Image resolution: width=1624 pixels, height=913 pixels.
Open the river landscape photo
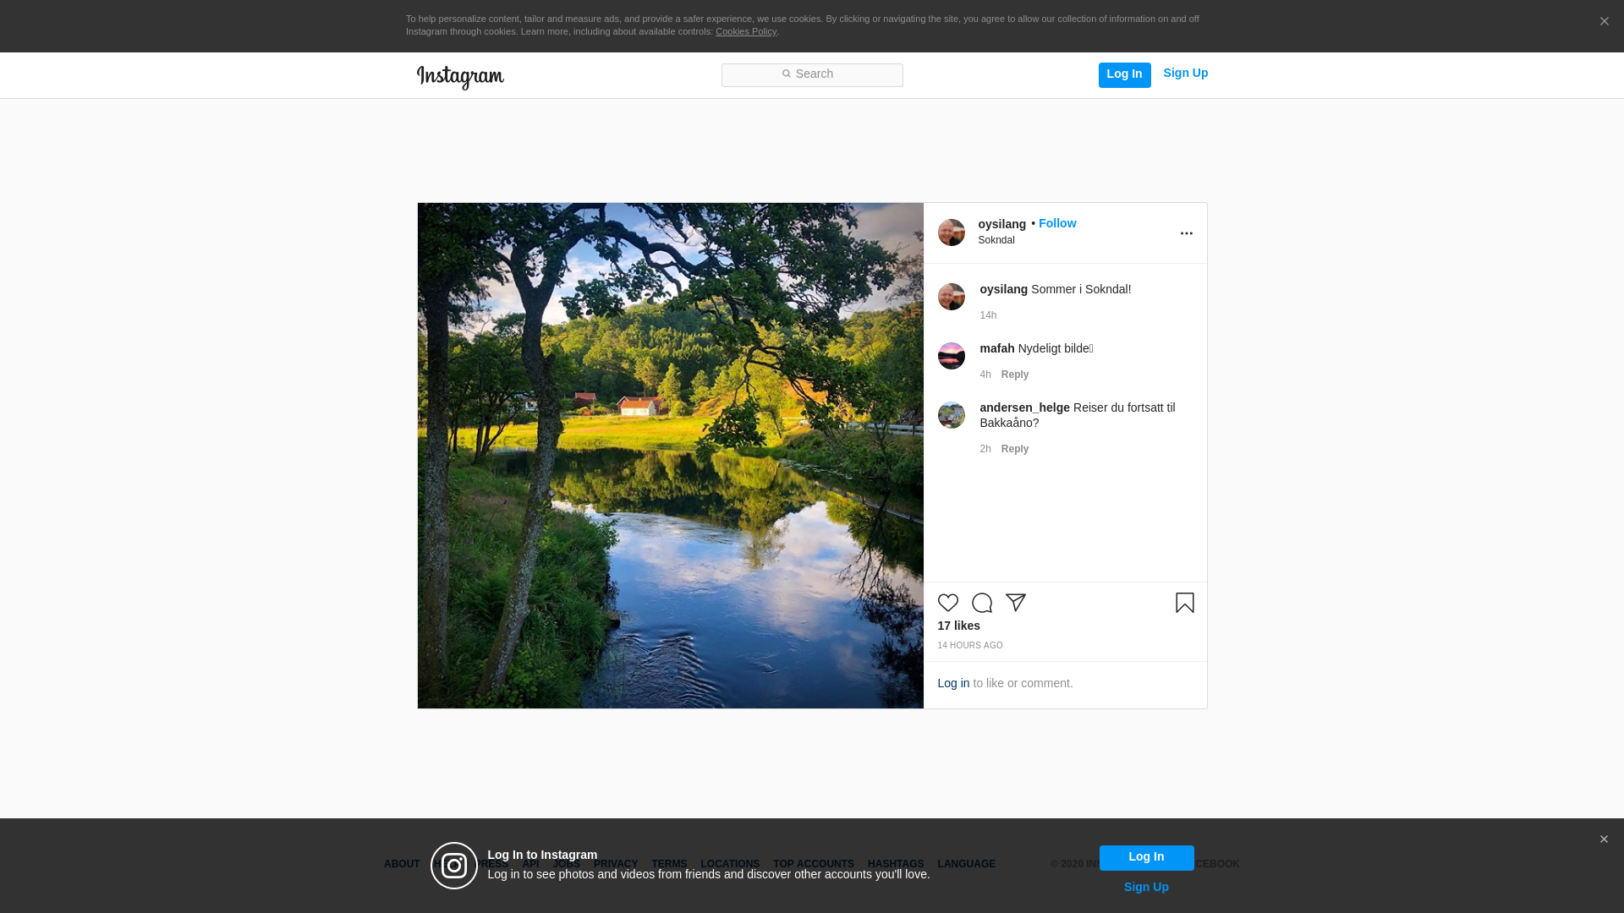[671, 456]
